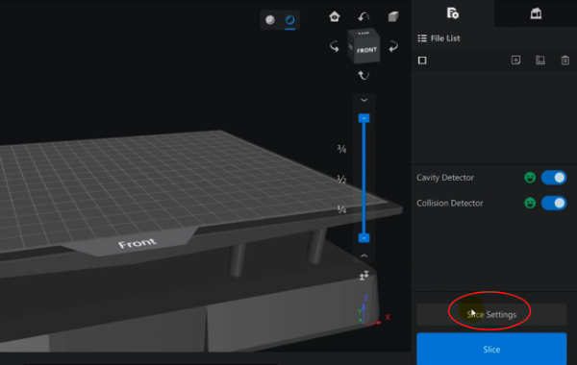Switch to perspective cube view icon

pos(393,16)
